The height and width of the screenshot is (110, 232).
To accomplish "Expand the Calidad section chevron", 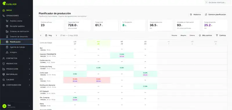I will click(x=30, y=80).
